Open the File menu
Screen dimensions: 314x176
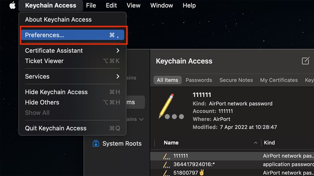(91, 5)
